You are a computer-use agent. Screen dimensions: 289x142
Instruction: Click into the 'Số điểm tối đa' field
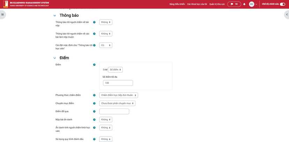click(x=118, y=83)
